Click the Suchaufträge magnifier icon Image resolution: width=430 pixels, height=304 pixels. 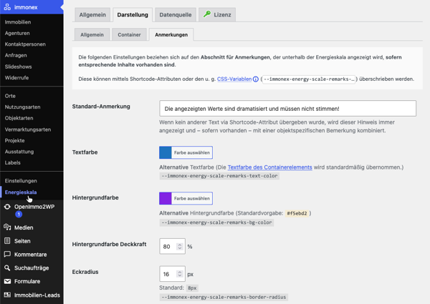7,268
